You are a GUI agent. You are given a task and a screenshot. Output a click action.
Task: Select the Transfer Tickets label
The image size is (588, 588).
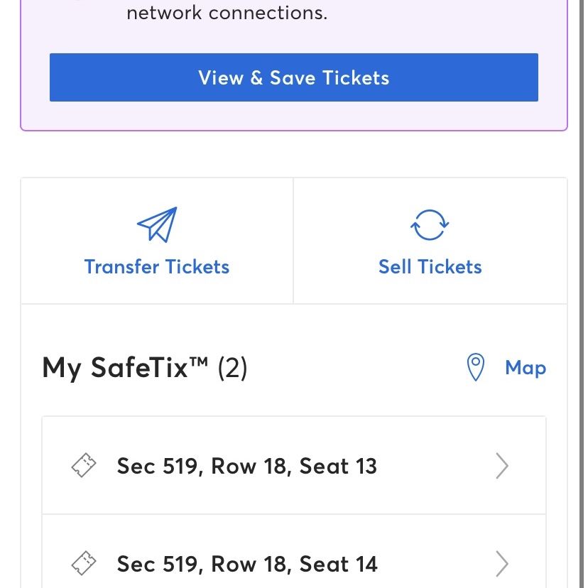pos(157,267)
